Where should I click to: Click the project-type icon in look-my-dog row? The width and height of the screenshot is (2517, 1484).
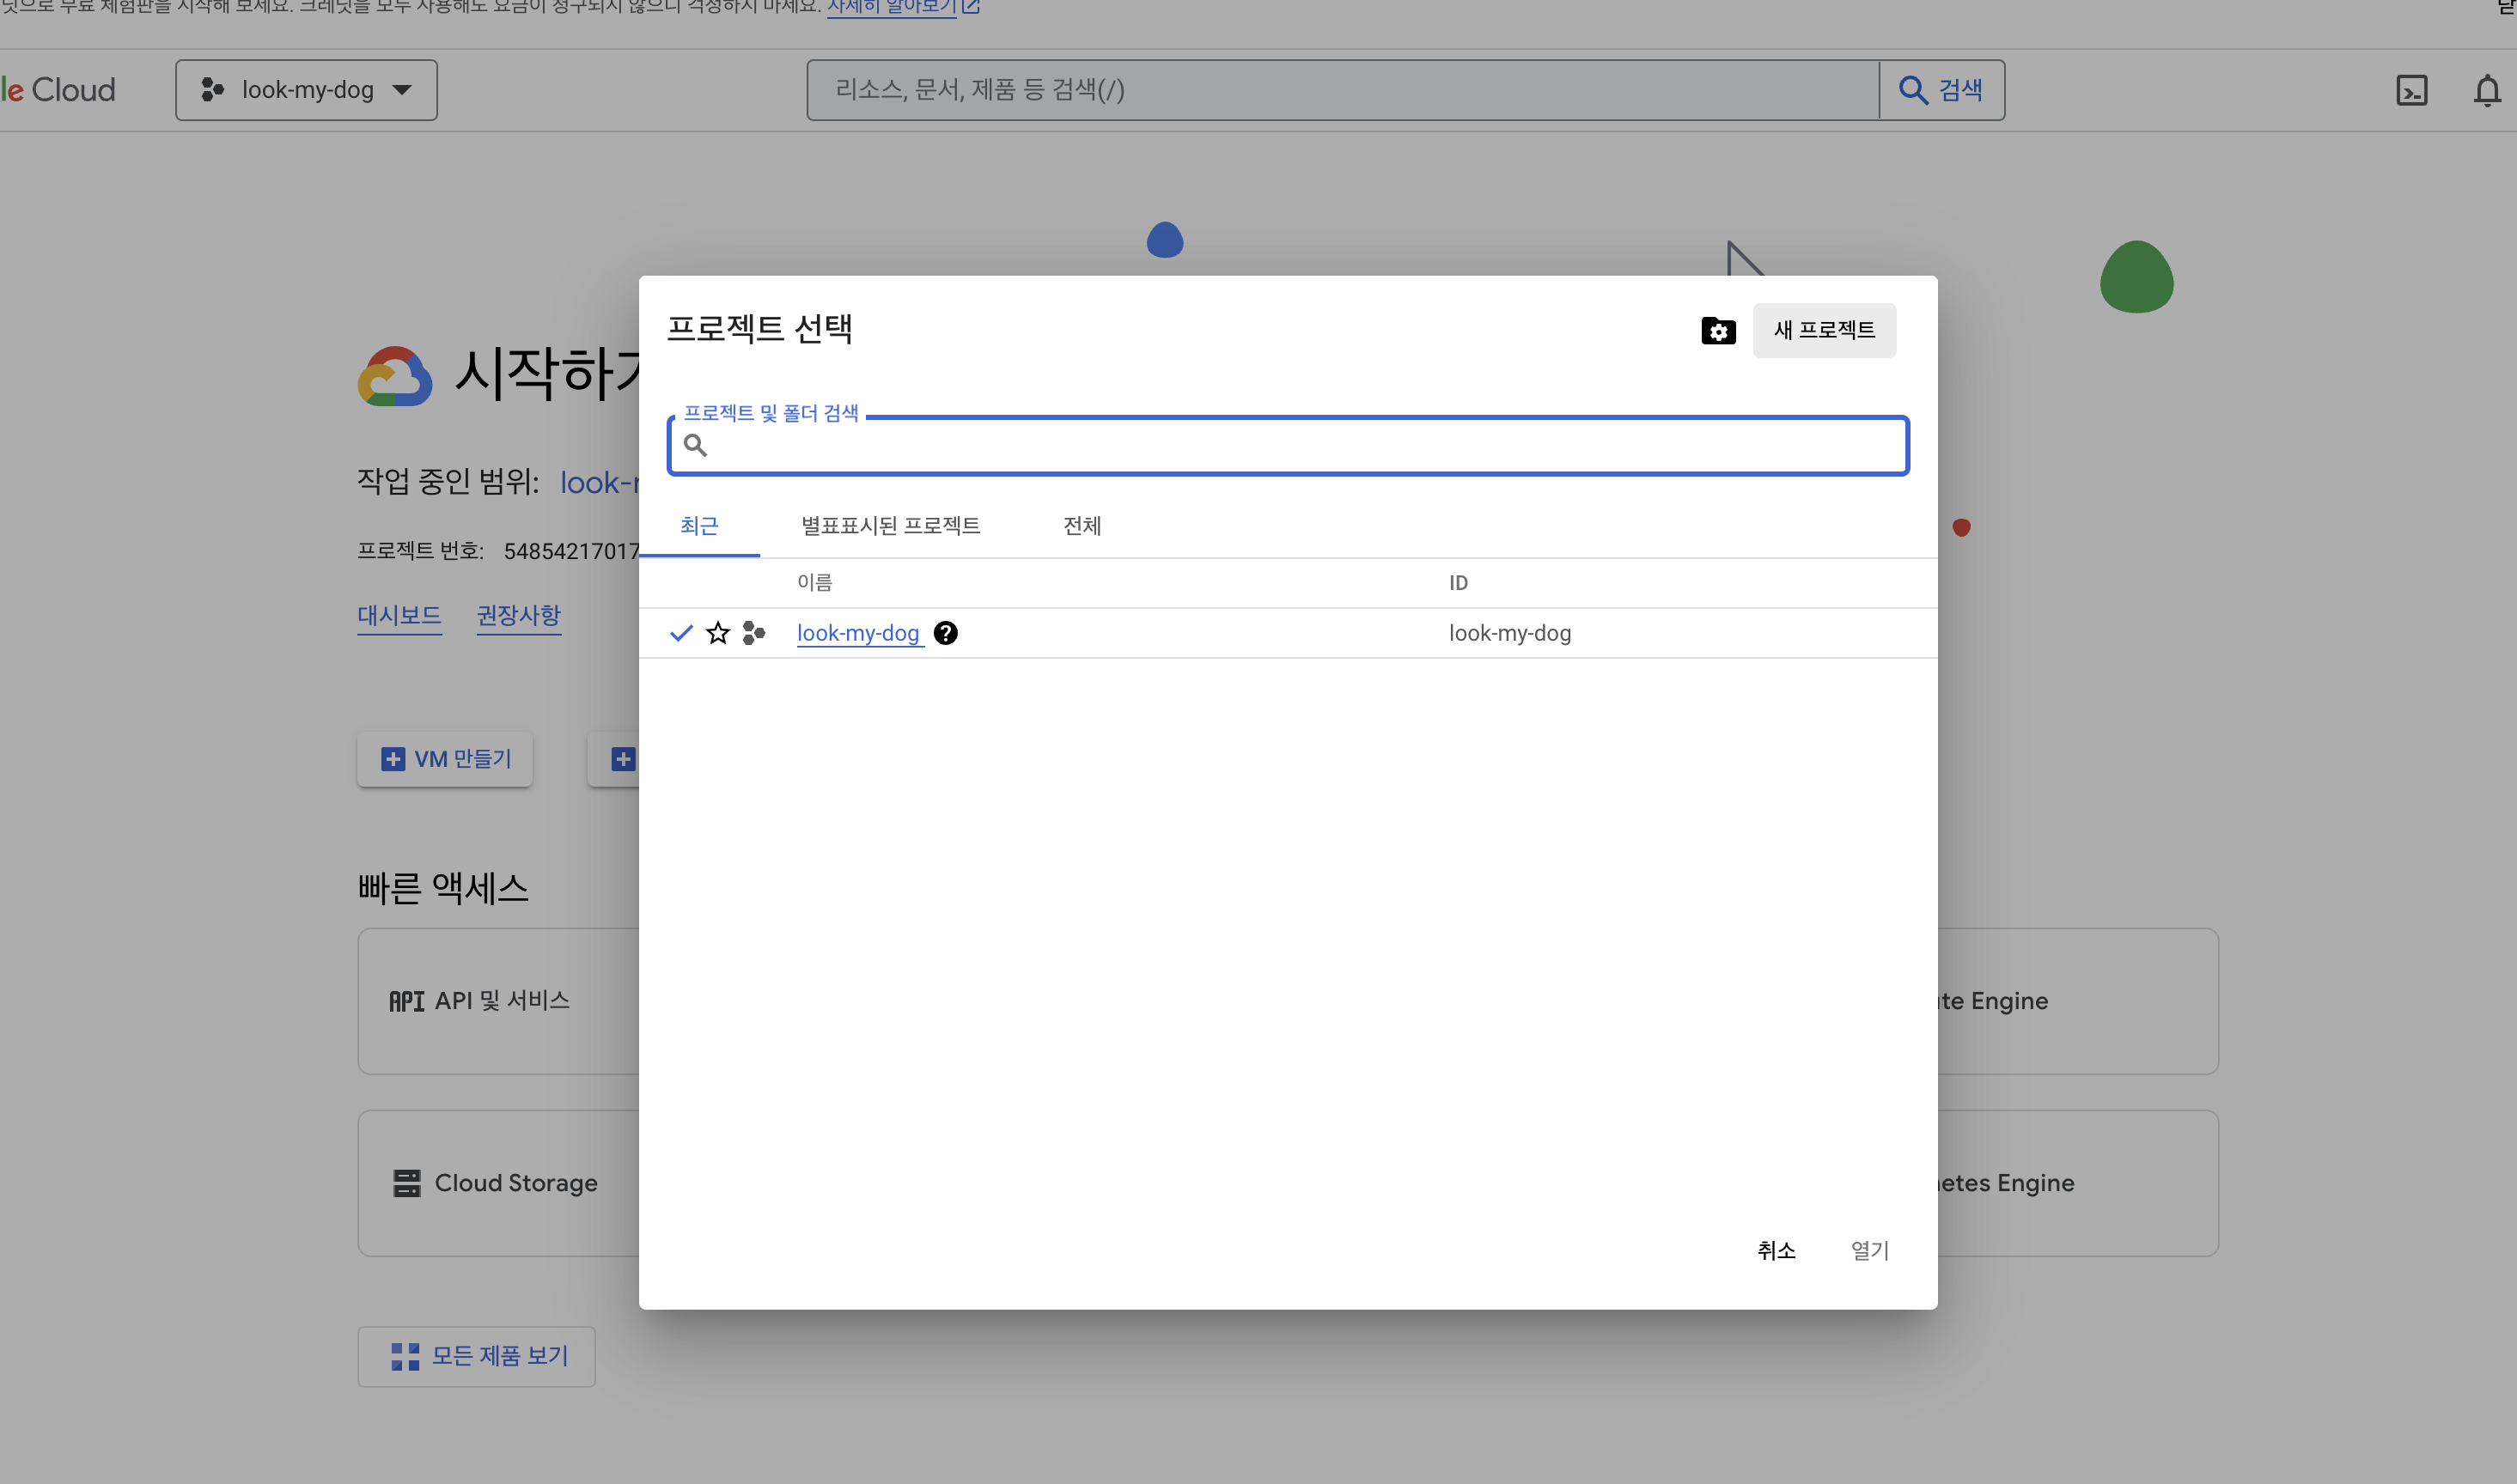tap(754, 633)
